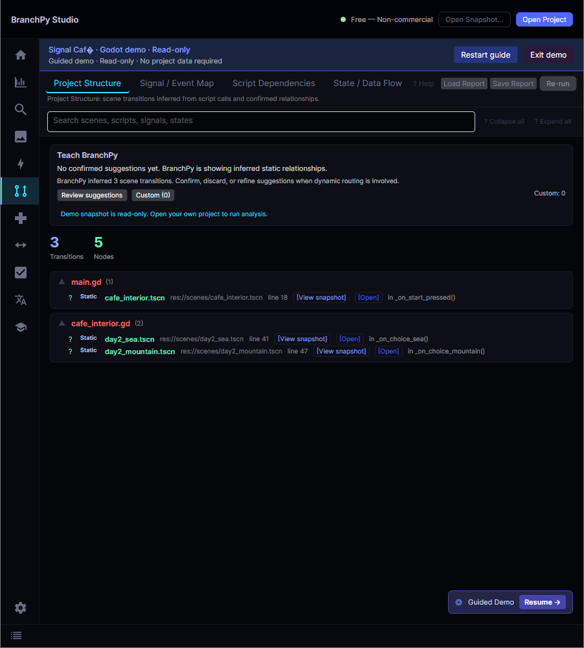Image resolution: width=584 pixels, height=648 pixels.
Task: Click Restart guide button
Action: pyautogui.click(x=485, y=55)
